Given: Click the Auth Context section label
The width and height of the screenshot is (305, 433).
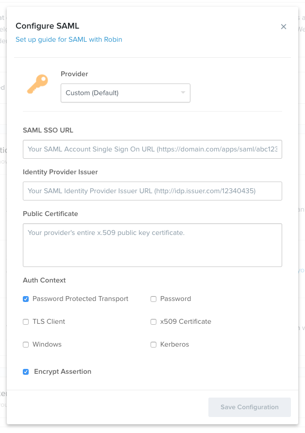Looking at the screenshot, I should pyautogui.click(x=44, y=280).
